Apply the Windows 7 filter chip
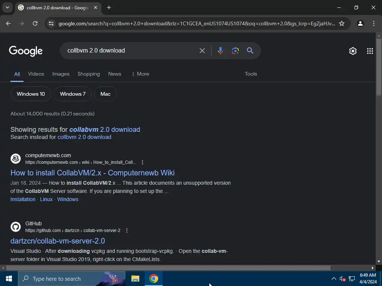 click(73, 94)
